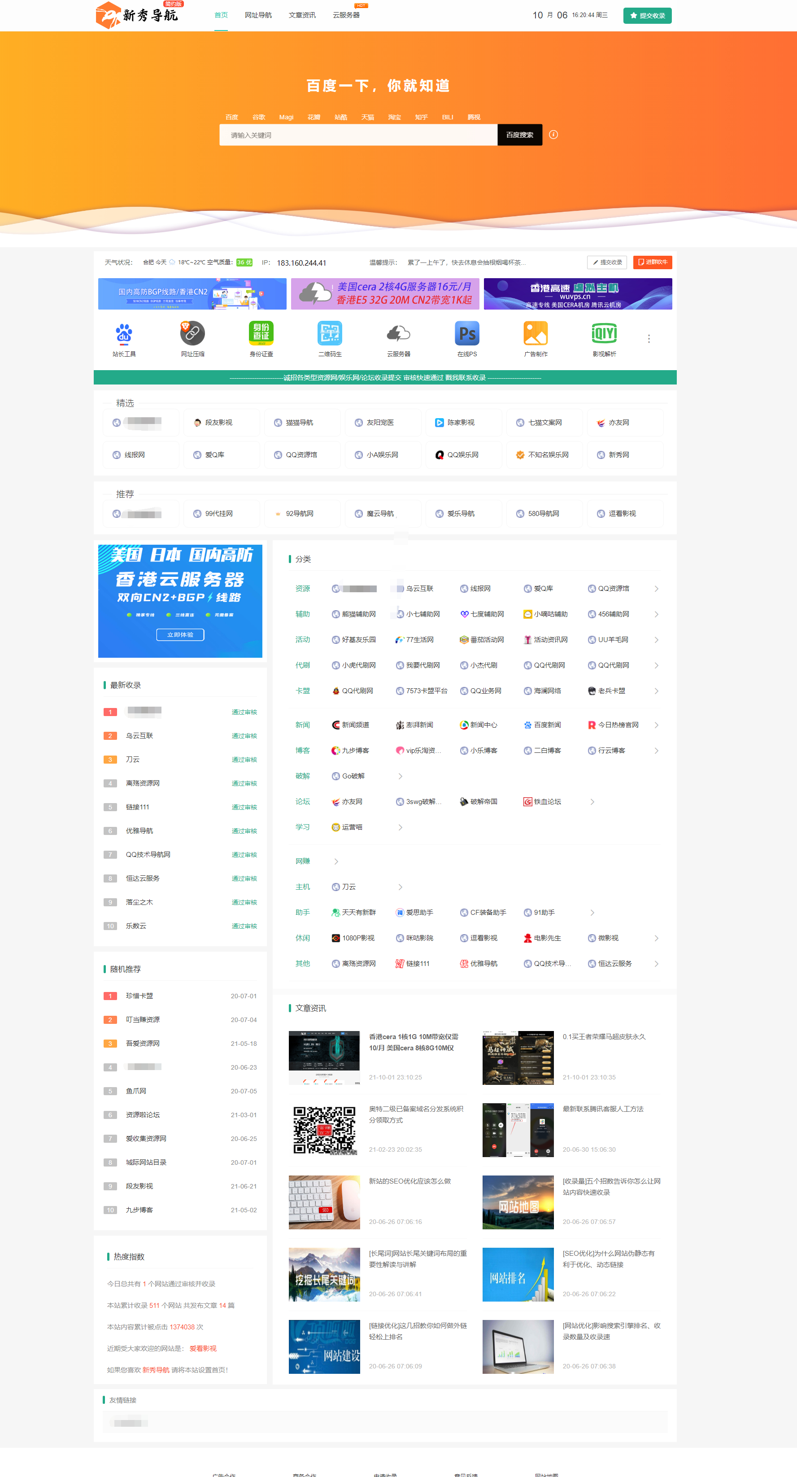Open 珍惜卡盟 in 随机推荐 list

(x=139, y=996)
